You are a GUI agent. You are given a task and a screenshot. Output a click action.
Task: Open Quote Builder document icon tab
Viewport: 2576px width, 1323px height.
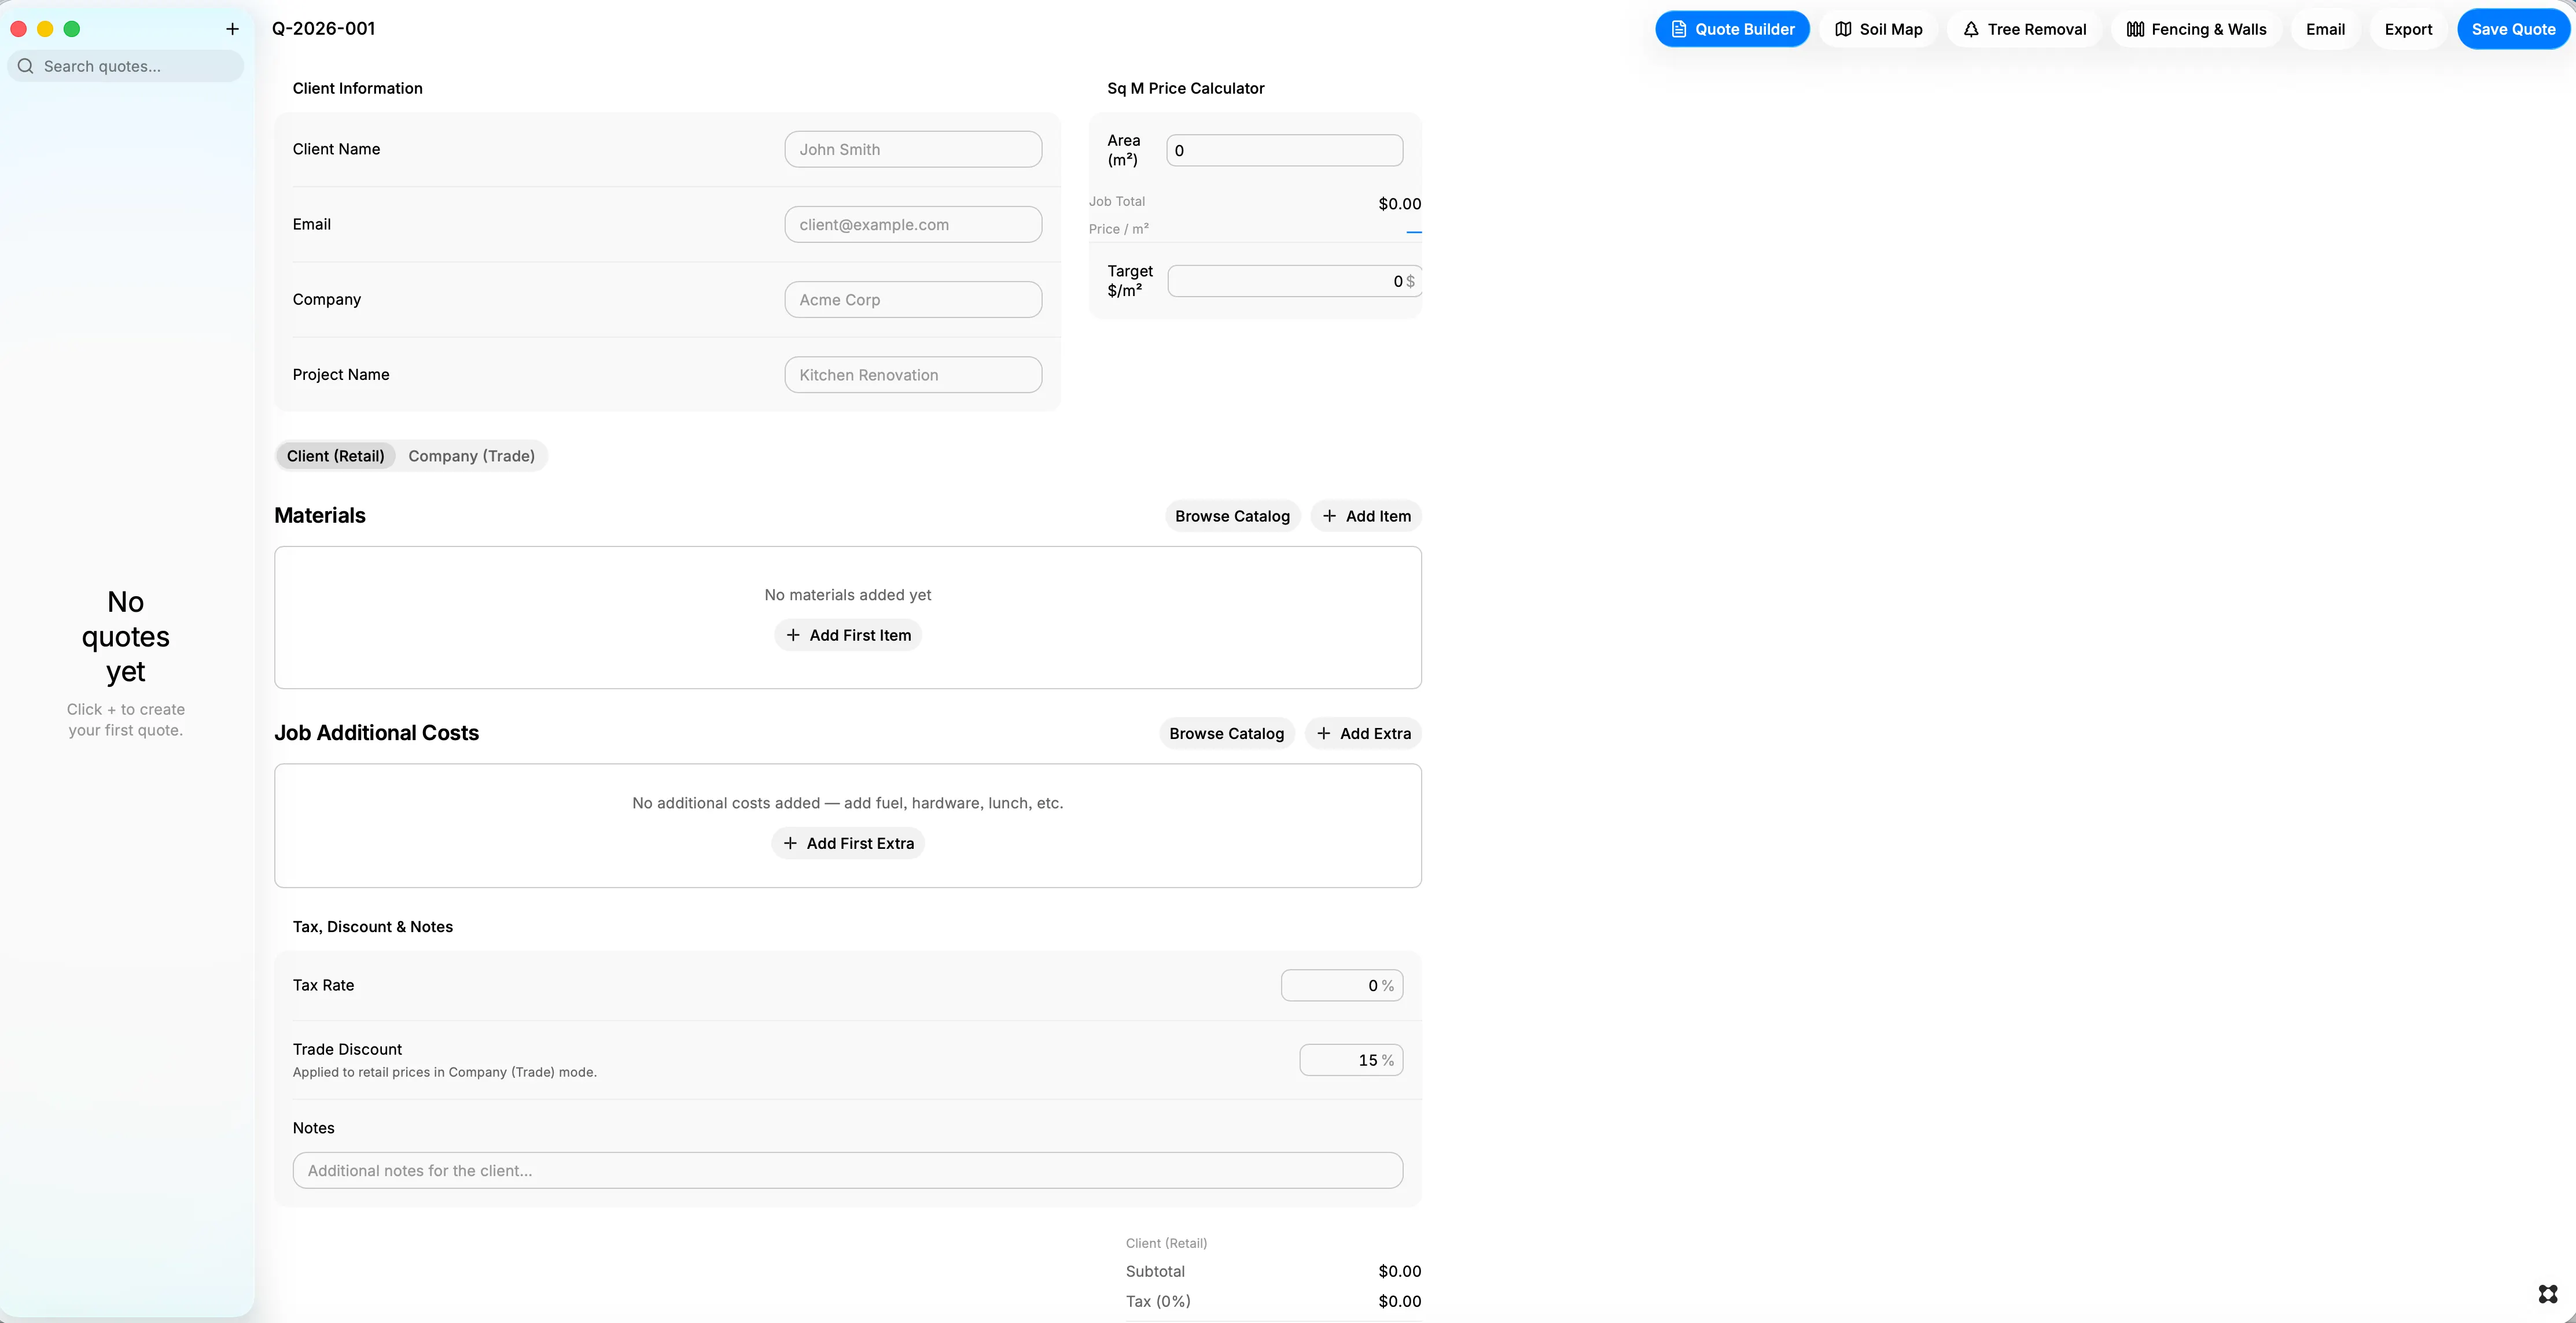click(1732, 29)
